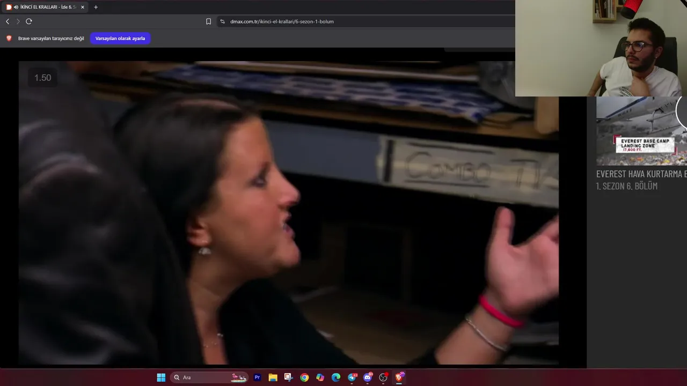Close the İKİNCİ EL KRALLARI tab
Image resolution: width=687 pixels, height=386 pixels.
click(83, 7)
